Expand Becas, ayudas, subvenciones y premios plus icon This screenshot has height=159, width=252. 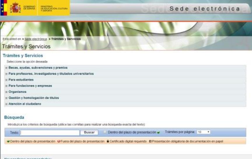tap(6, 68)
